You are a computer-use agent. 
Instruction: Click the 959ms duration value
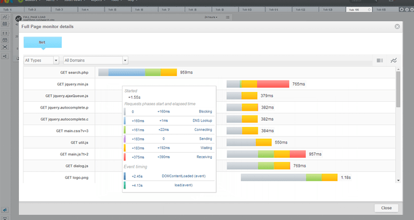pyautogui.click(x=187, y=73)
